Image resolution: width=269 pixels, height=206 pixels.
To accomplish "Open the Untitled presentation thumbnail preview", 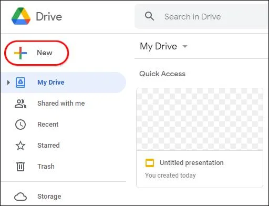I will tap(200, 119).
